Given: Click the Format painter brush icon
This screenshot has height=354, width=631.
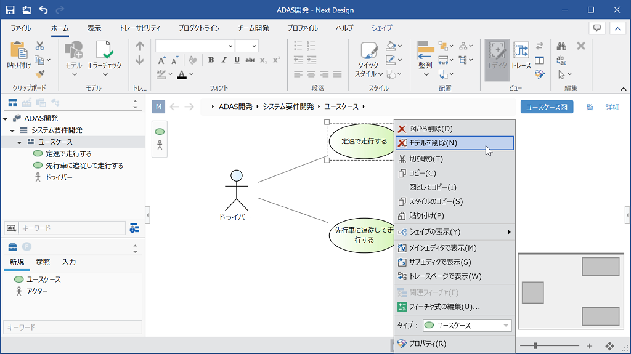Looking at the screenshot, I should [40, 74].
